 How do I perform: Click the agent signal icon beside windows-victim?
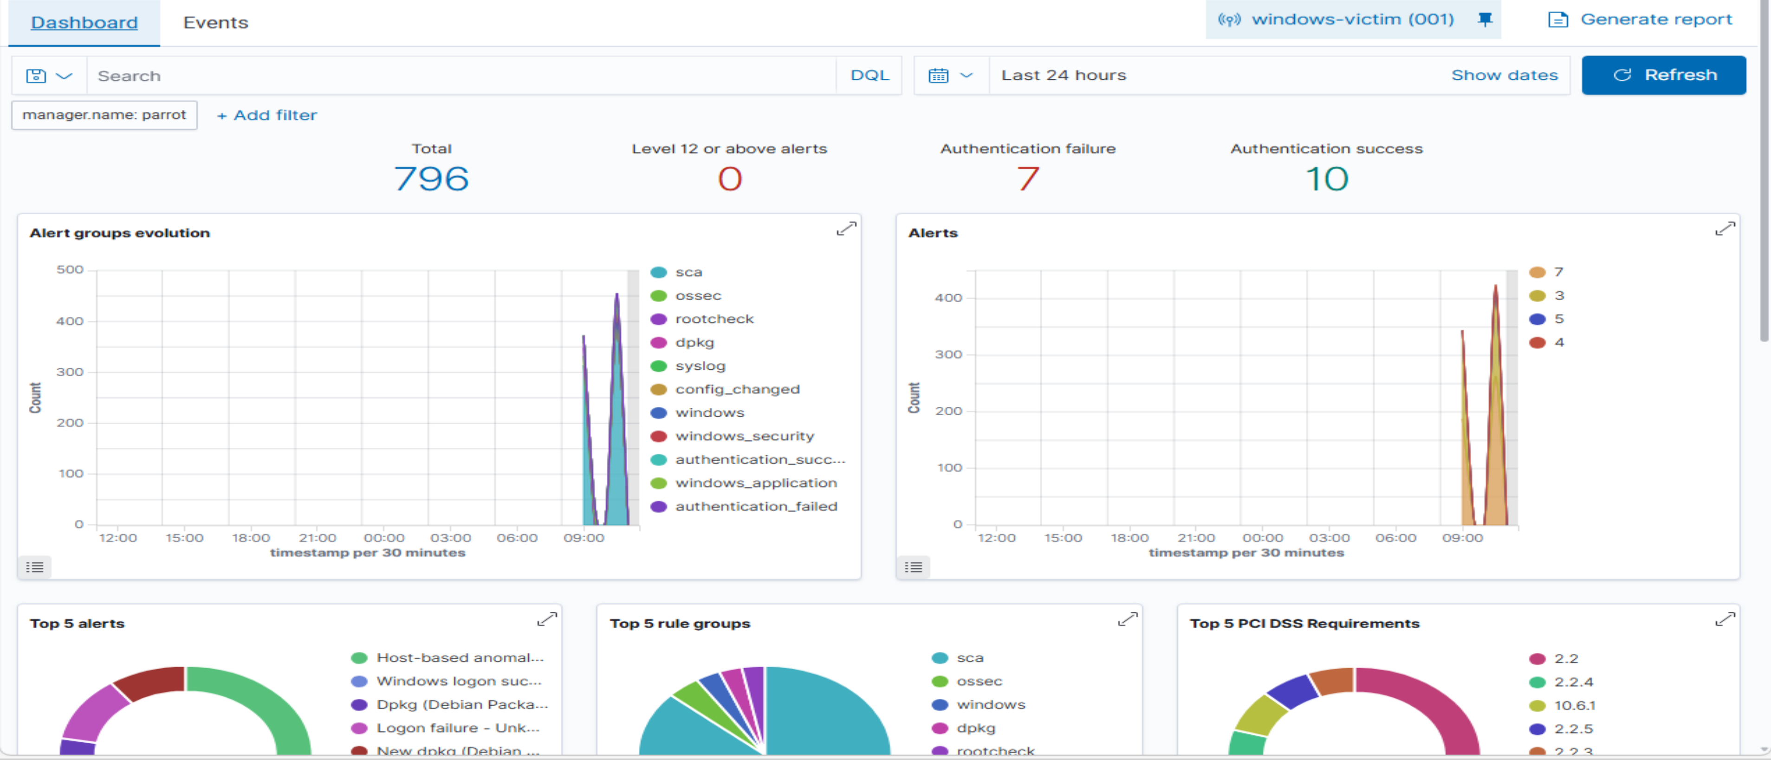click(x=1229, y=19)
